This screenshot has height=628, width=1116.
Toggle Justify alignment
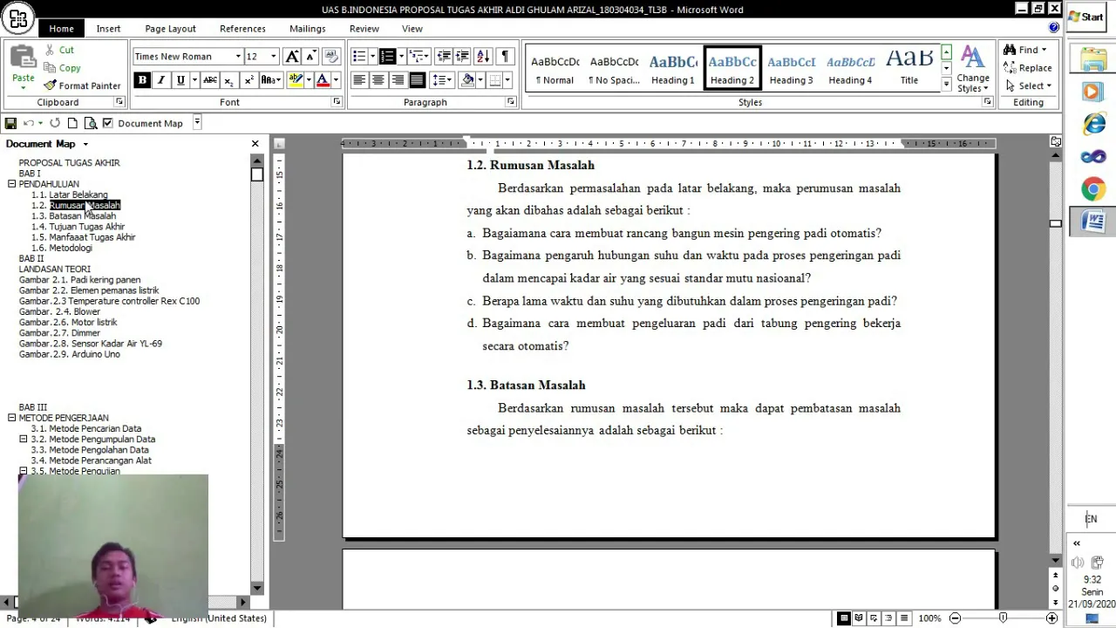(417, 80)
